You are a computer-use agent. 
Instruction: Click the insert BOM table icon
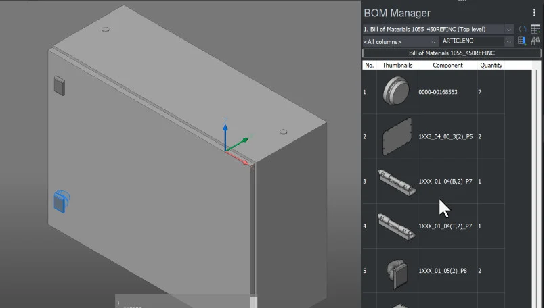535,29
